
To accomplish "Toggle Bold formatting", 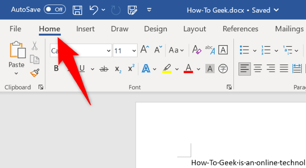I will point(56,69).
